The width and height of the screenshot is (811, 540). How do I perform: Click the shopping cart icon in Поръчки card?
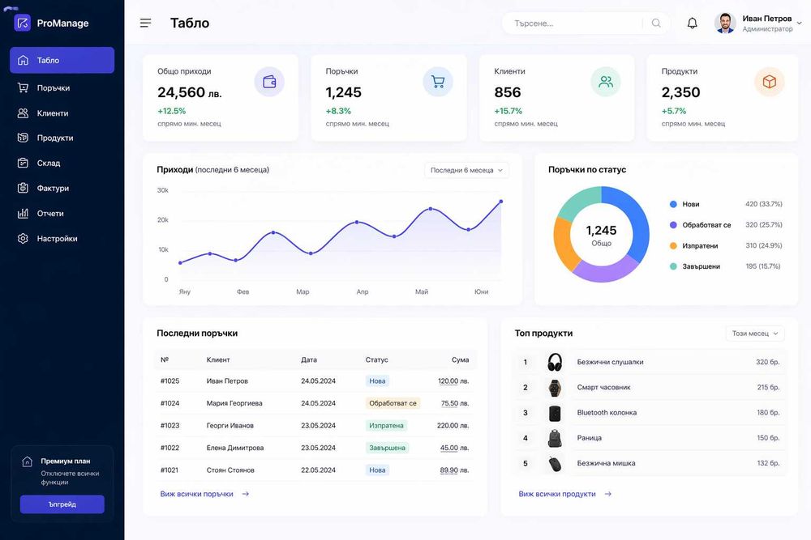coord(438,82)
